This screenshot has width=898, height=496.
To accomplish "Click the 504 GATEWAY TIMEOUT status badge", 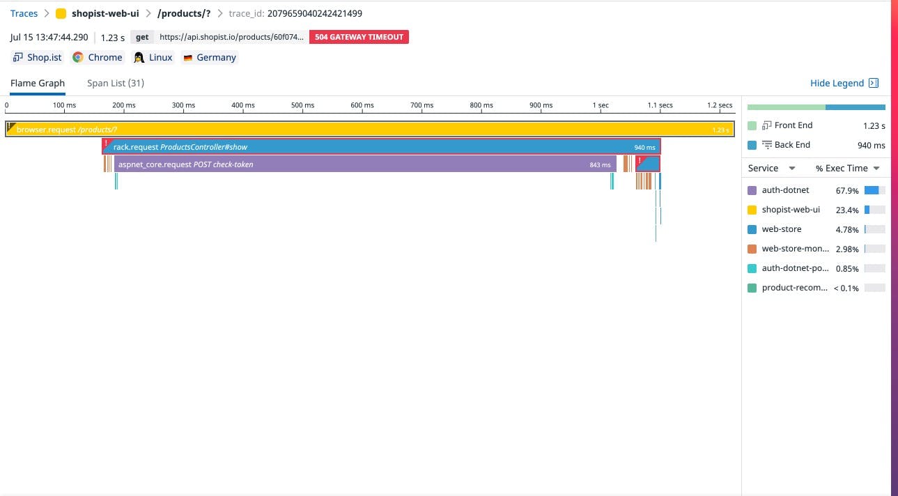I will click(359, 37).
